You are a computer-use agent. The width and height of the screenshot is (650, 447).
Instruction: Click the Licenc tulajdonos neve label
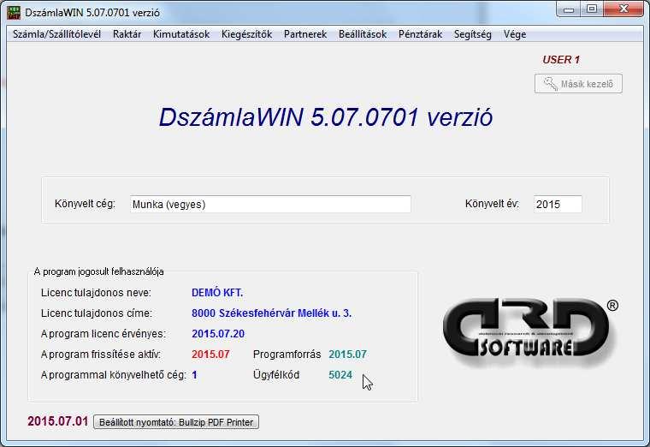[x=96, y=293]
